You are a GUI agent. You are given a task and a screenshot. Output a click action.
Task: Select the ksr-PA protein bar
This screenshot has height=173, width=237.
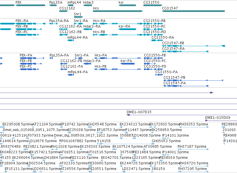coord(128,64)
